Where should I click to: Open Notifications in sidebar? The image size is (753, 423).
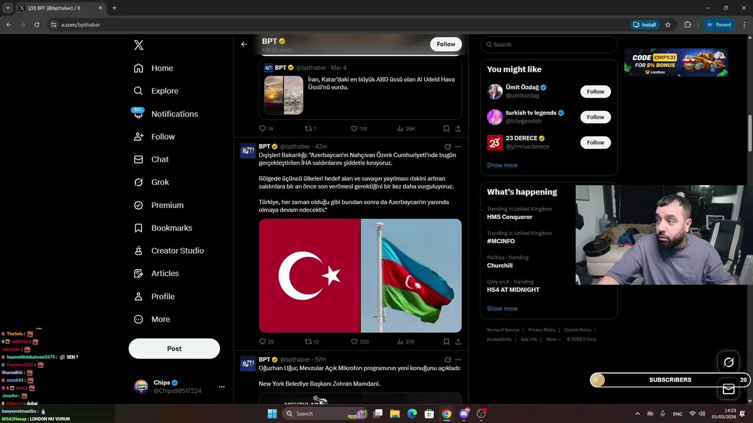pyautogui.click(x=166, y=114)
